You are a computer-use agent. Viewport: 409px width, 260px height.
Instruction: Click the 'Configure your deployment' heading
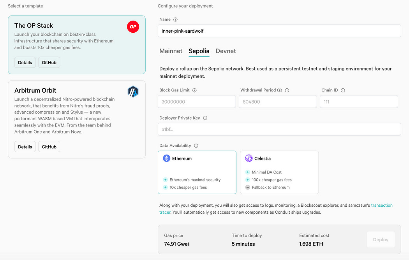tap(185, 6)
